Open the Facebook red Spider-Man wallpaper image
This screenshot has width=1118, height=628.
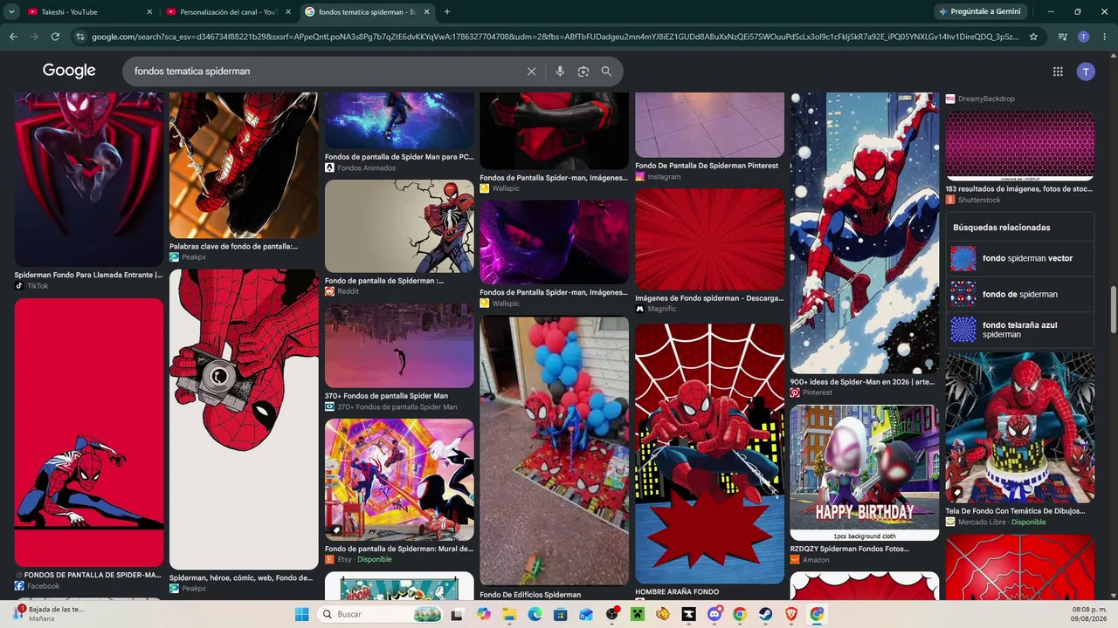point(89,433)
